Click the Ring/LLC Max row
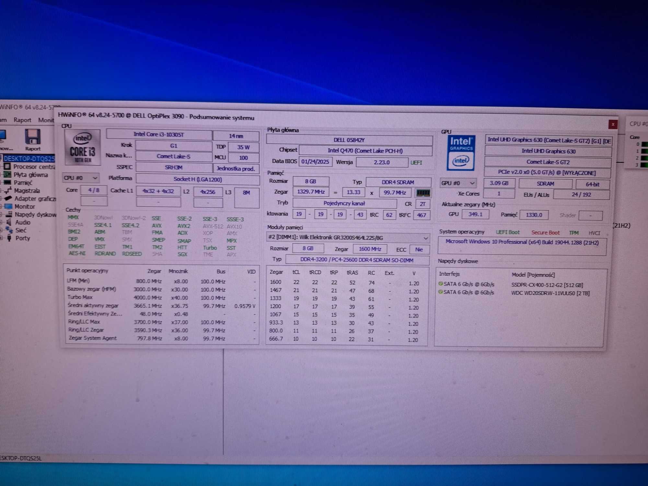648x486 pixels. pyautogui.click(x=162, y=322)
